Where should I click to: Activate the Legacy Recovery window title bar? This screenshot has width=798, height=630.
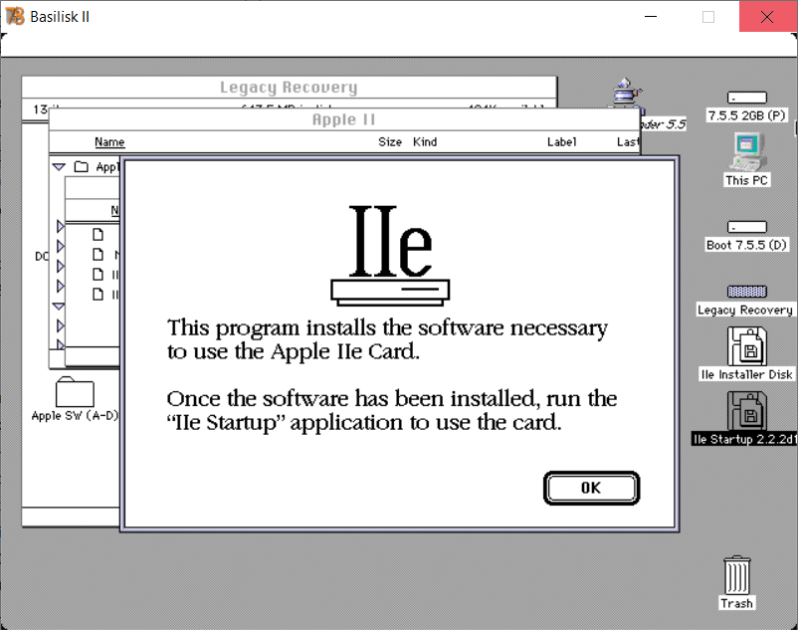[x=290, y=88]
